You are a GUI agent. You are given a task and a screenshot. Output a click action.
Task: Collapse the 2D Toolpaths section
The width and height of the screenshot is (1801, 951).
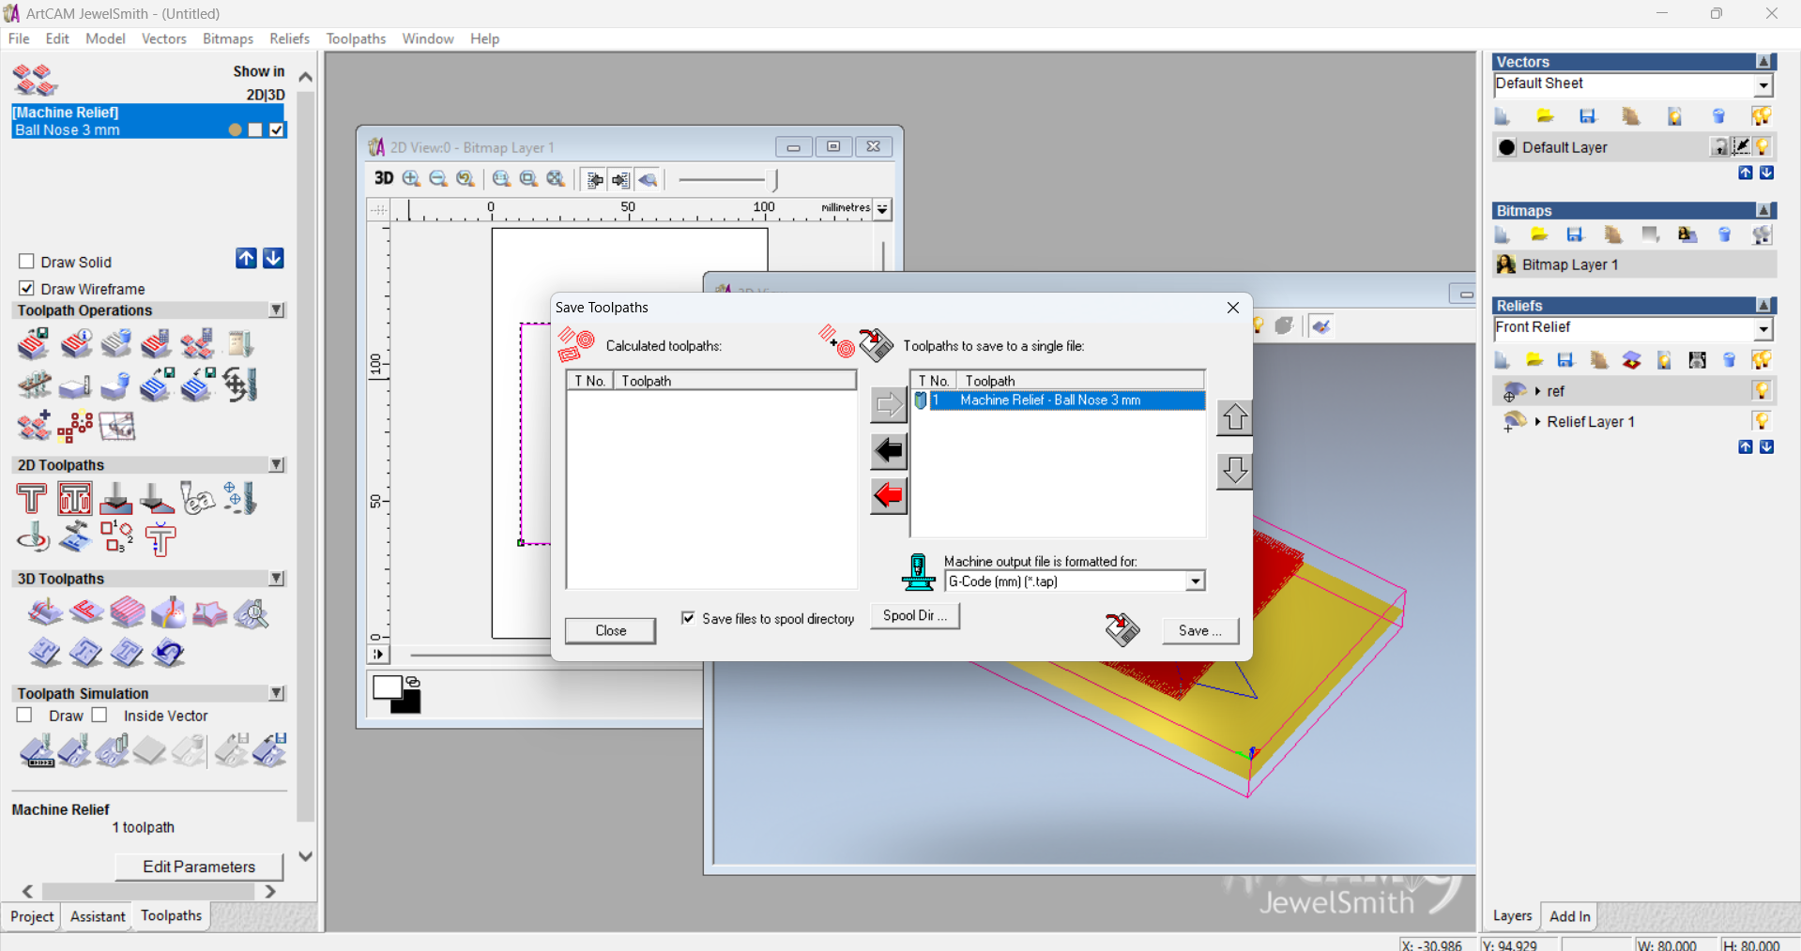[277, 465]
